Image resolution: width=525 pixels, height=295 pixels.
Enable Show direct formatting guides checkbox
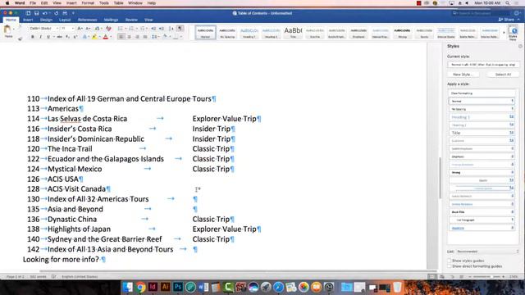coord(450,266)
